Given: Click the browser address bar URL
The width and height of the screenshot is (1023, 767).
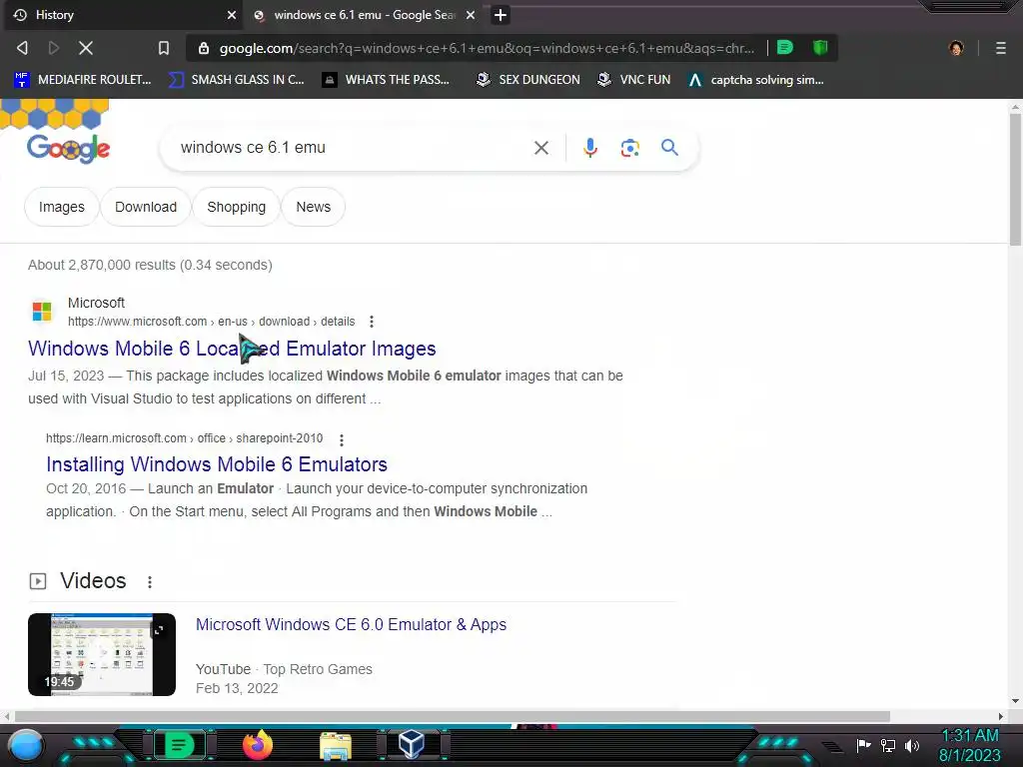Looking at the screenshot, I should (487, 48).
